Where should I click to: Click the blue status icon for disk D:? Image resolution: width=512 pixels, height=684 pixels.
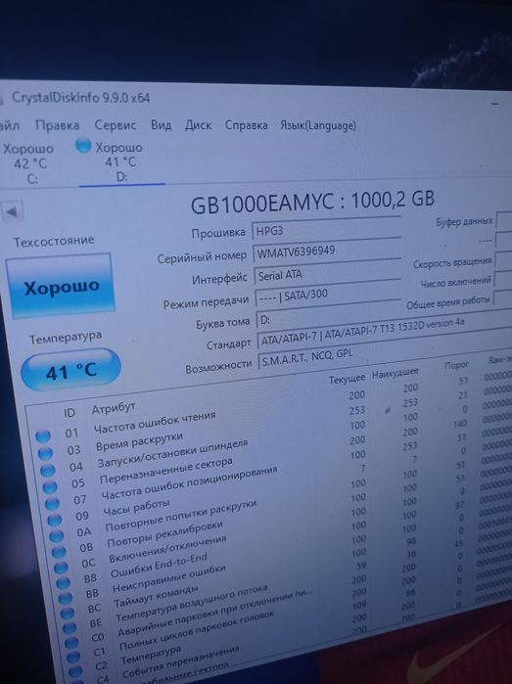coord(83,145)
